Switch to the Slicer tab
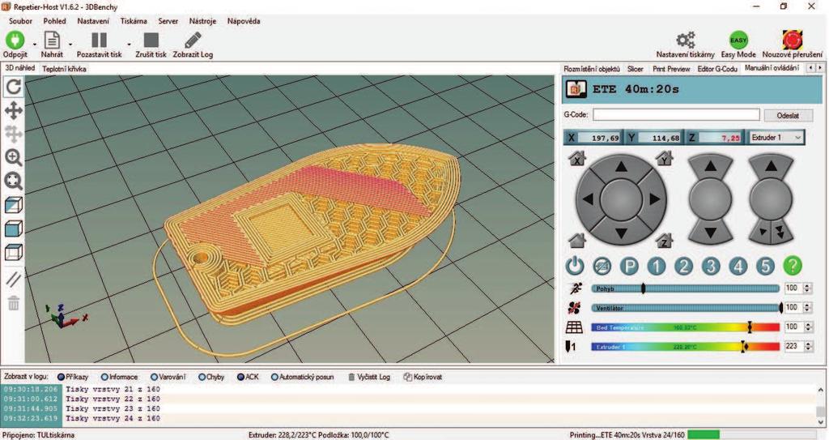The image size is (829, 440). coord(635,69)
